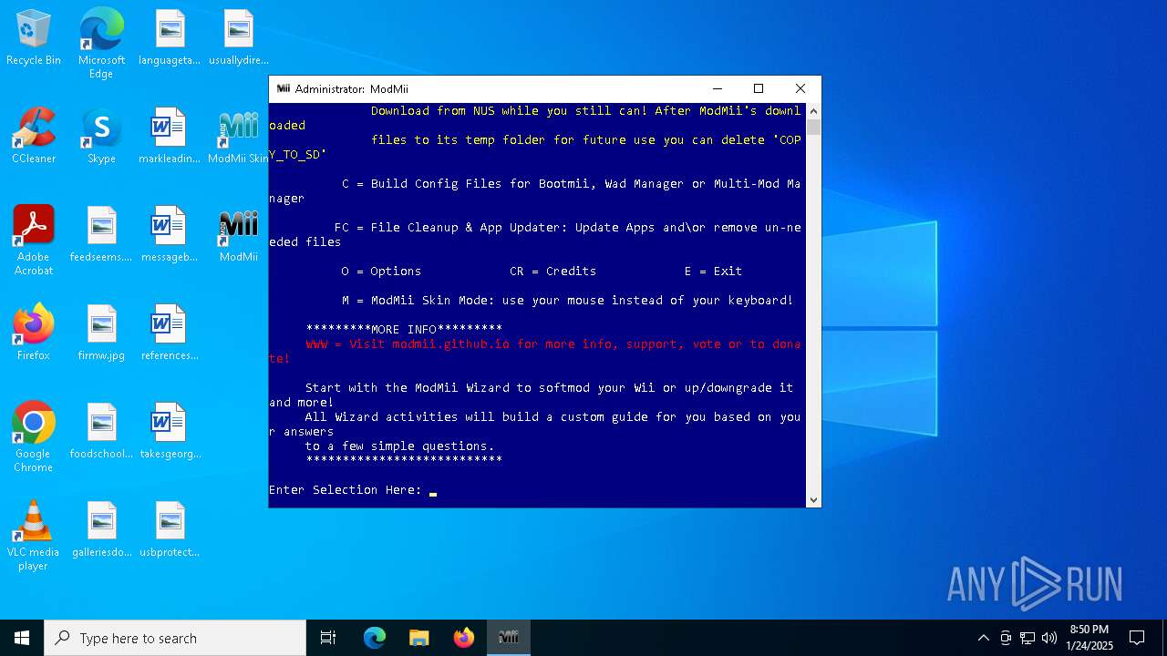Click scrollbar up arrow in ModMii console
Screen dimensions: 1167x656
(813, 110)
